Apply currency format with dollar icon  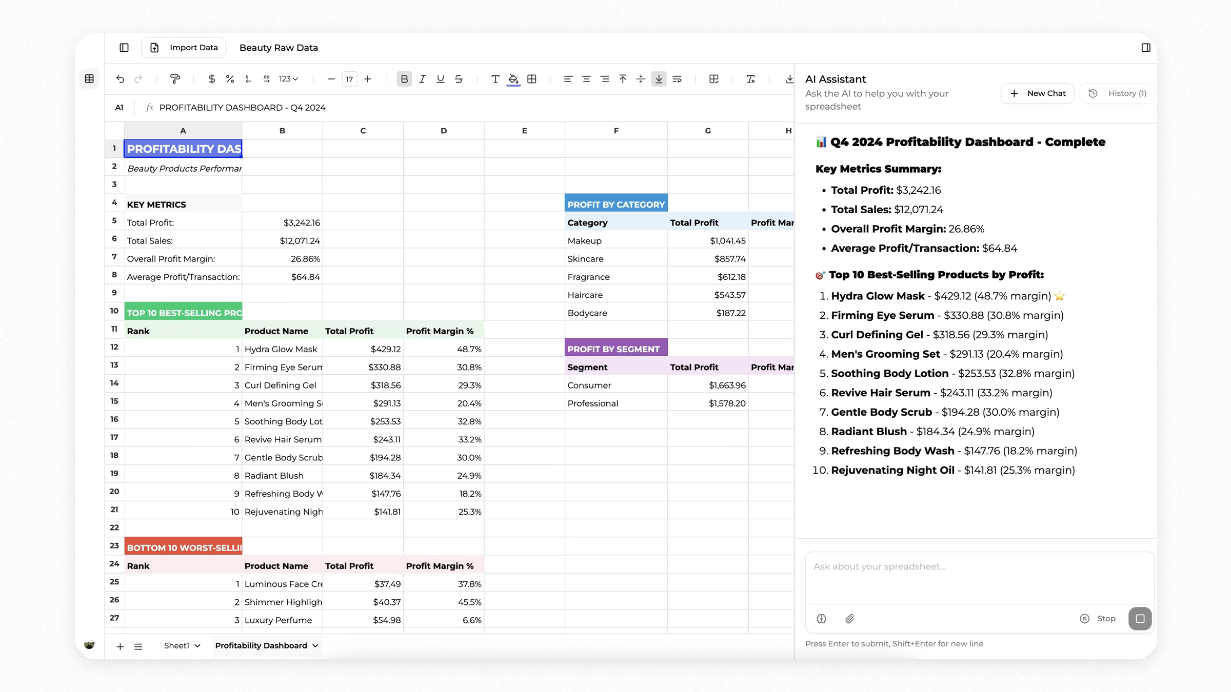[x=211, y=79]
